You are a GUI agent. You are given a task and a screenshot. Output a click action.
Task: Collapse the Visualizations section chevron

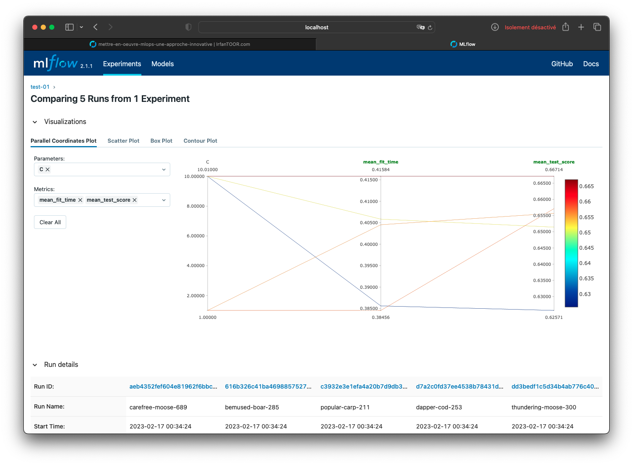click(35, 122)
